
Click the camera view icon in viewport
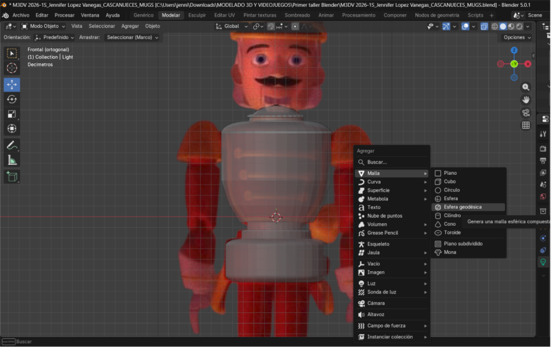tap(526, 113)
